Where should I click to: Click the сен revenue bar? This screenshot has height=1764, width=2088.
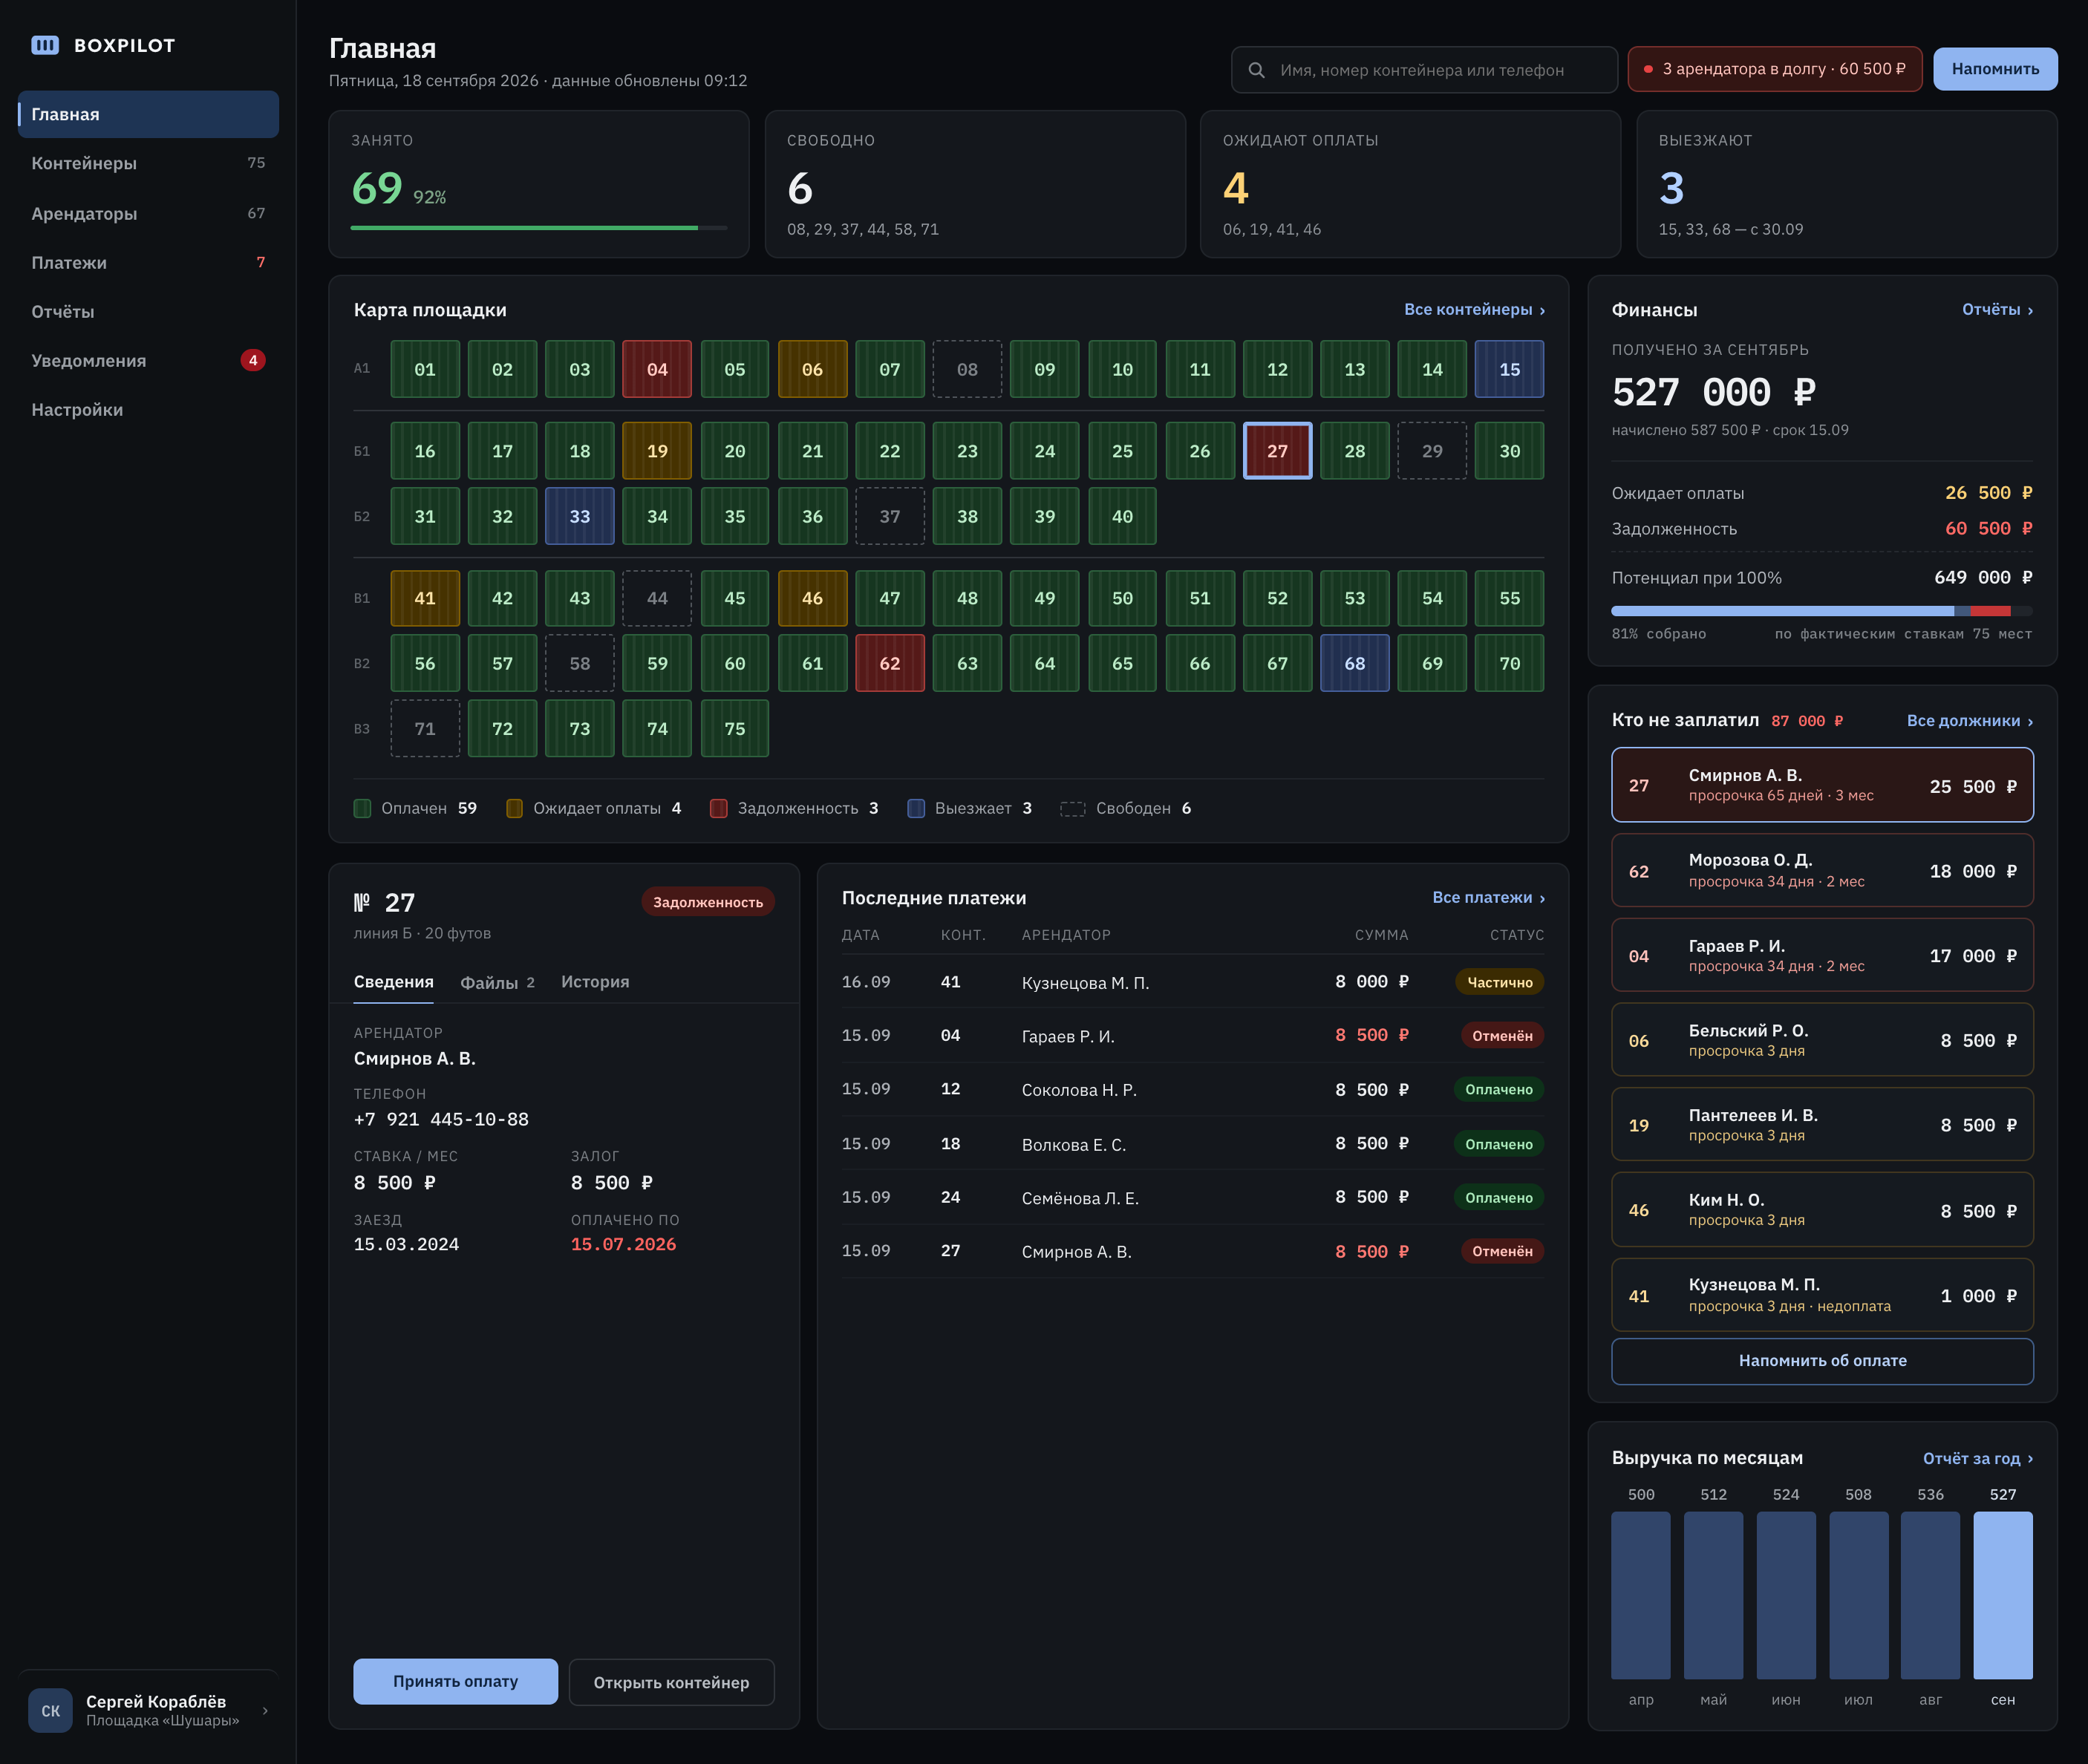point(2002,1595)
